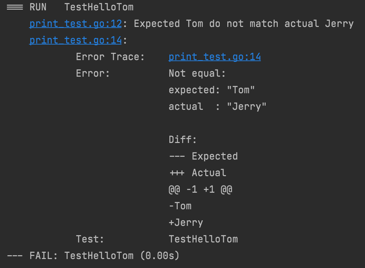Click the '-Tom' removed line
The width and height of the screenshot is (365, 268).
pyautogui.click(x=180, y=206)
